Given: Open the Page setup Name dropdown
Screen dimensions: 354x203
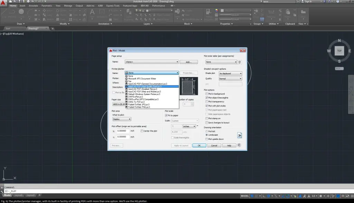Looking at the screenshot, I should pyautogui.click(x=152, y=62).
